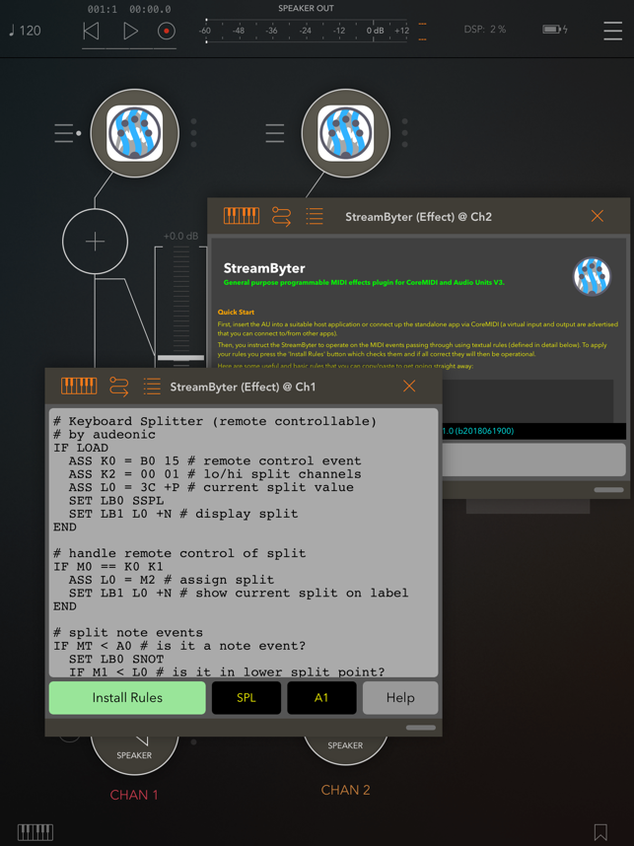Click the 'SET LB0 SSPL' code line
Viewport: 634px width, 846px height.
[x=116, y=501]
